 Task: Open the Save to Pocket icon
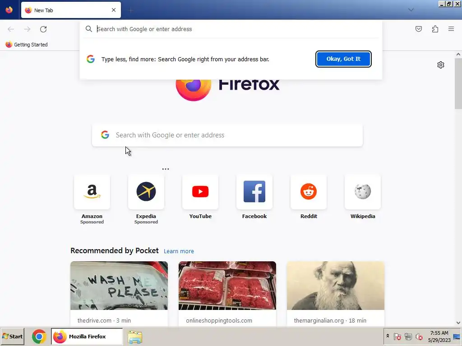[419, 29]
